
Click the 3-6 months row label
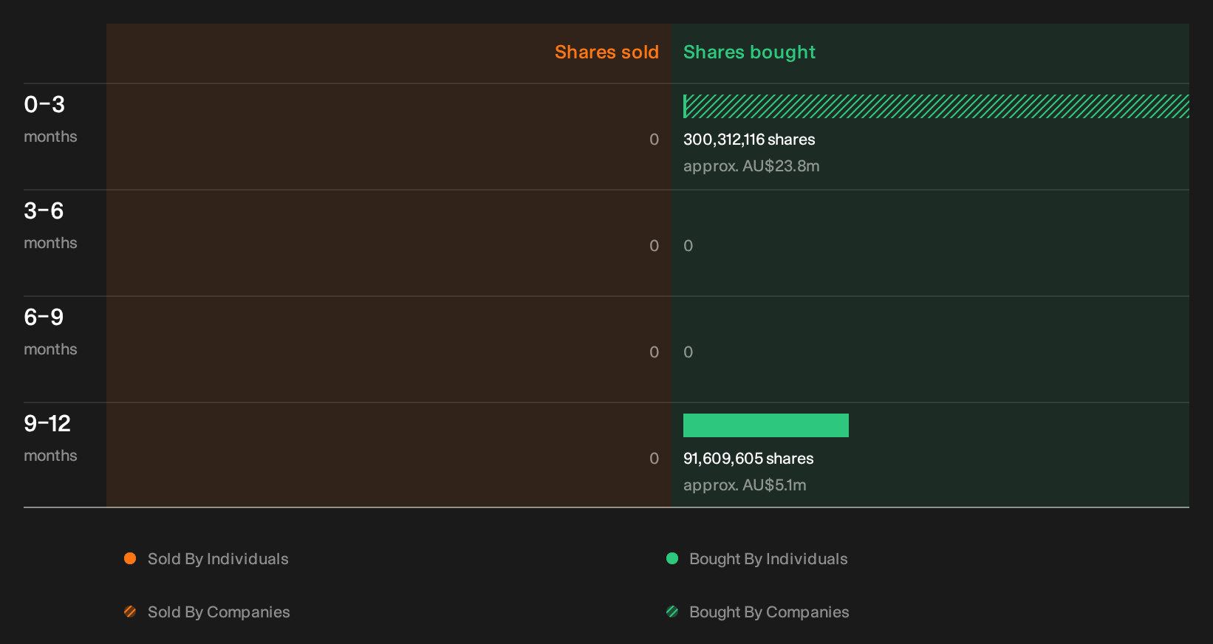click(x=50, y=225)
